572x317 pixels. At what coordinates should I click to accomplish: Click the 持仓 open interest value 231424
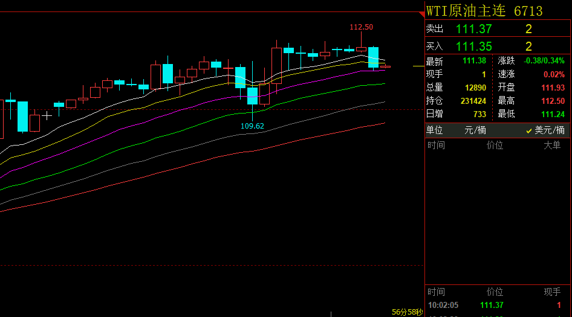coord(473,101)
